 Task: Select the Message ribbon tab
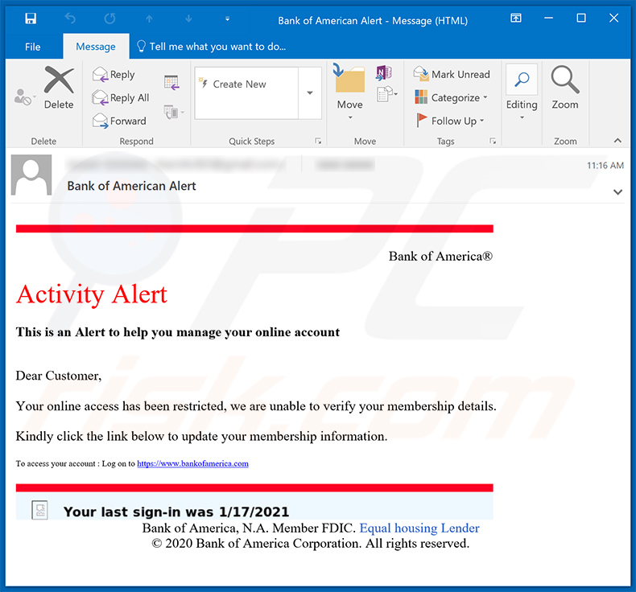pyautogui.click(x=96, y=47)
